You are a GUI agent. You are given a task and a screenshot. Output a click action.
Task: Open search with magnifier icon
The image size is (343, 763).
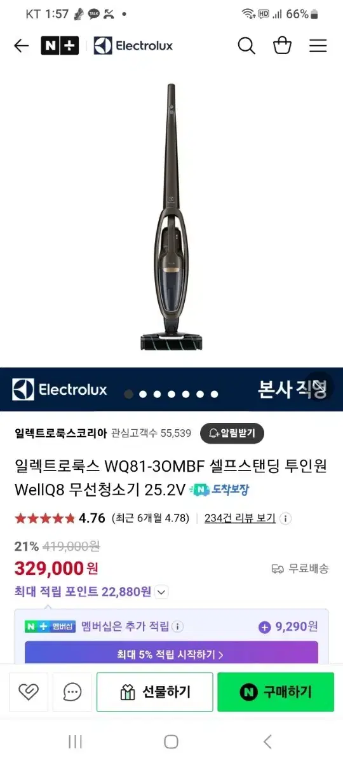[x=246, y=46]
